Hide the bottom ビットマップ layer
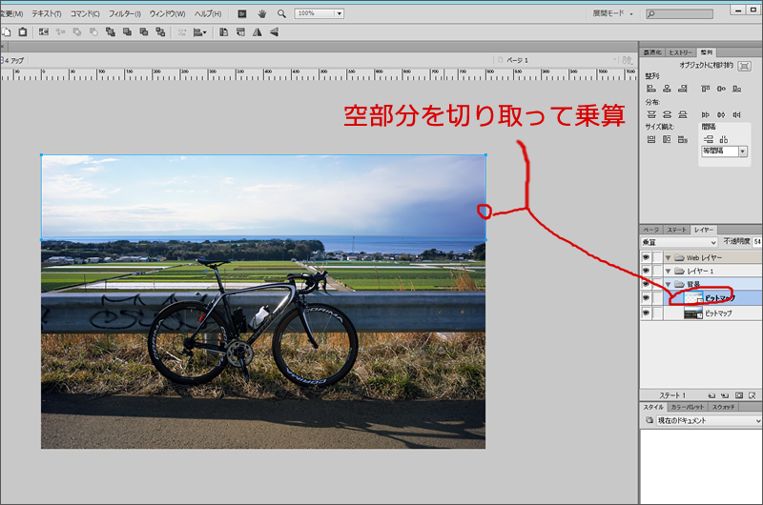Viewport: 763px width, 505px height. pos(646,313)
